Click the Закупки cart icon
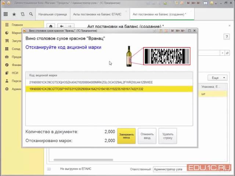 (7, 41)
